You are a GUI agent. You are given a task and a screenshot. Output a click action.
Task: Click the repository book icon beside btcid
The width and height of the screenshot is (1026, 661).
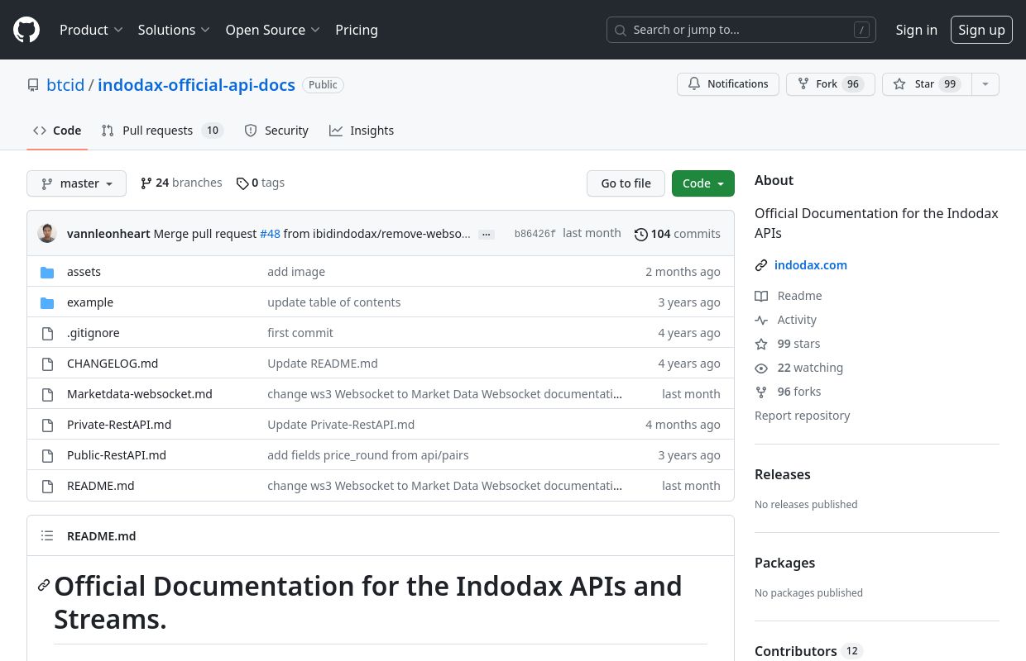33,85
